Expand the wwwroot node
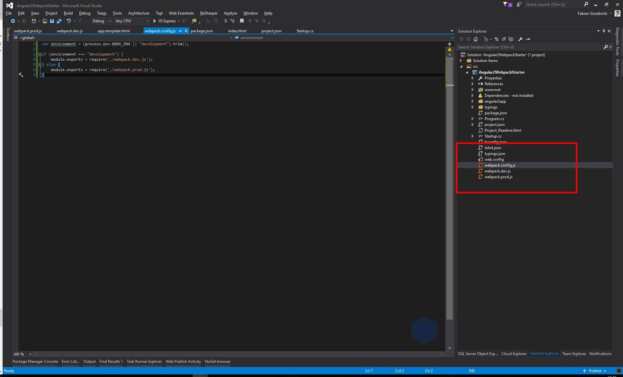The width and height of the screenshot is (623, 377). [472, 90]
